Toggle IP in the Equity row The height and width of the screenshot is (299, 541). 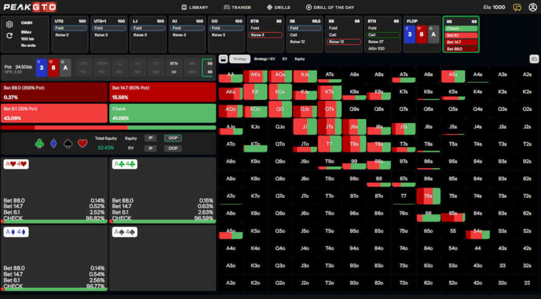[x=151, y=138]
